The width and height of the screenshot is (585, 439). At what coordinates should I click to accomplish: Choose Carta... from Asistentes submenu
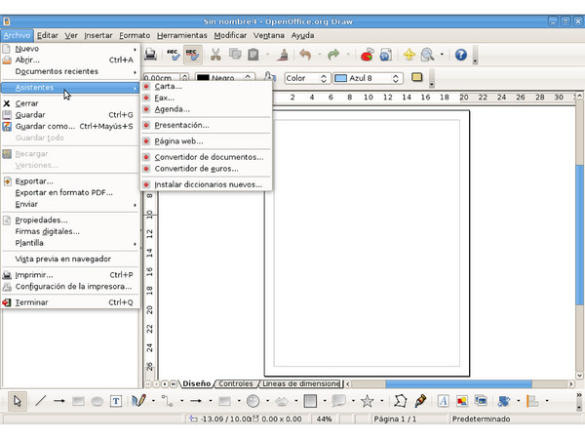206,86
